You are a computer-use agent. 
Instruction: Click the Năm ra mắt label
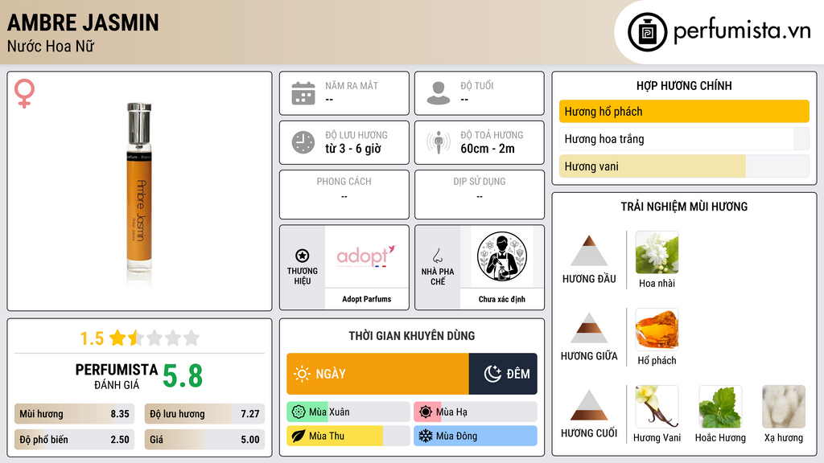[352, 85]
